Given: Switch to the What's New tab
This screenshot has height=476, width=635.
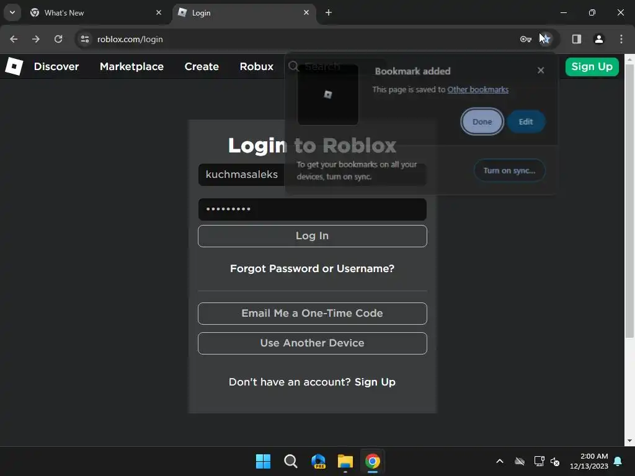Looking at the screenshot, I should tap(95, 13).
